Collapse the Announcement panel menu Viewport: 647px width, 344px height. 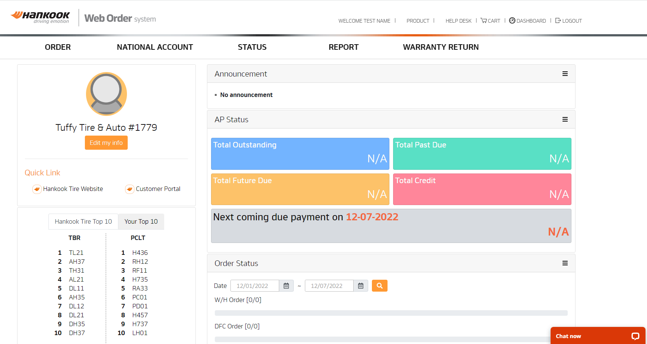[565, 74]
